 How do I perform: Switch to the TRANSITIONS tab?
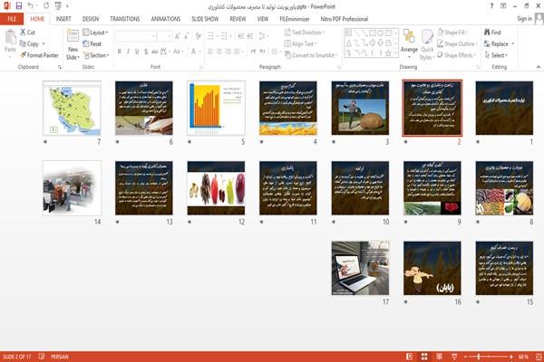click(125, 19)
